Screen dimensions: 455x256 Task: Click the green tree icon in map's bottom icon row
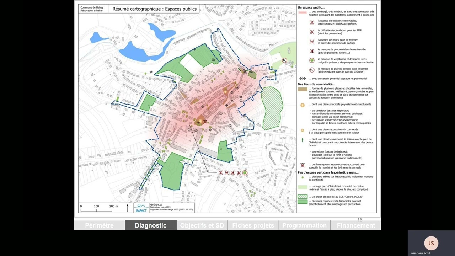click(245, 173)
